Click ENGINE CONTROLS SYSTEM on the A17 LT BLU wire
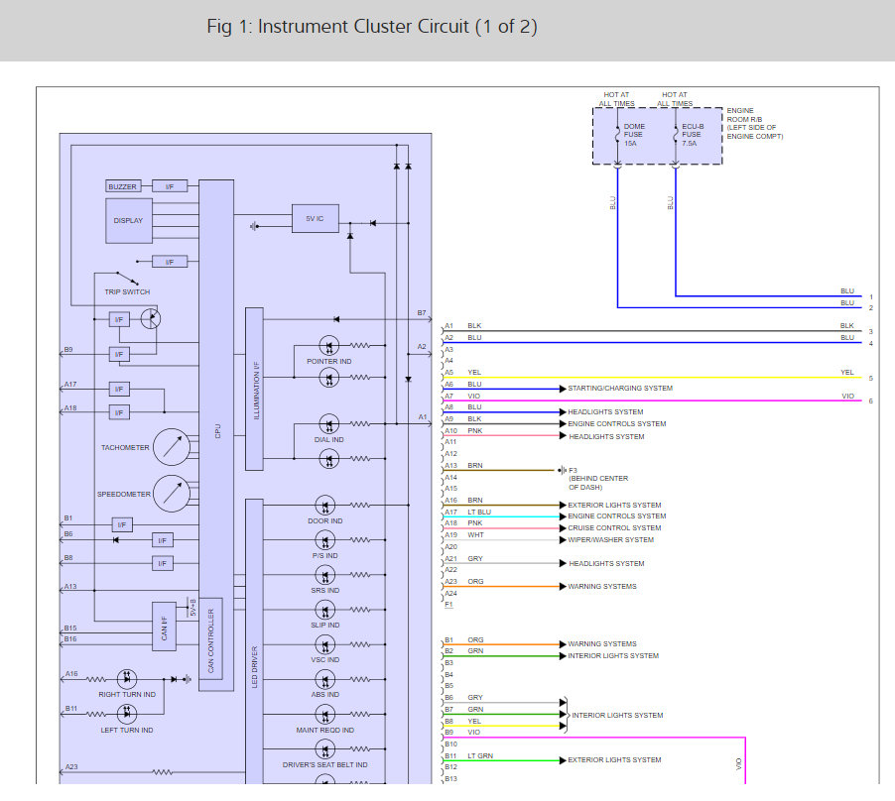The height and width of the screenshot is (801, 895). pyautogui.click(x=617, y=515)
